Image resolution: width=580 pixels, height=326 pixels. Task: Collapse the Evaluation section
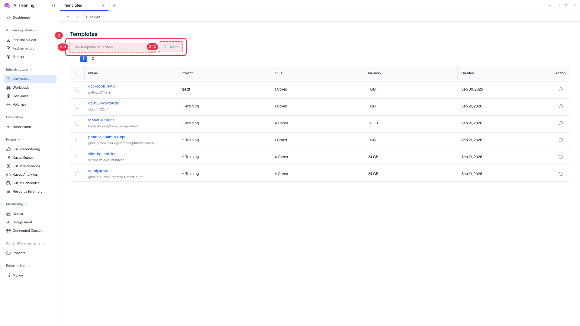[17, 117]
